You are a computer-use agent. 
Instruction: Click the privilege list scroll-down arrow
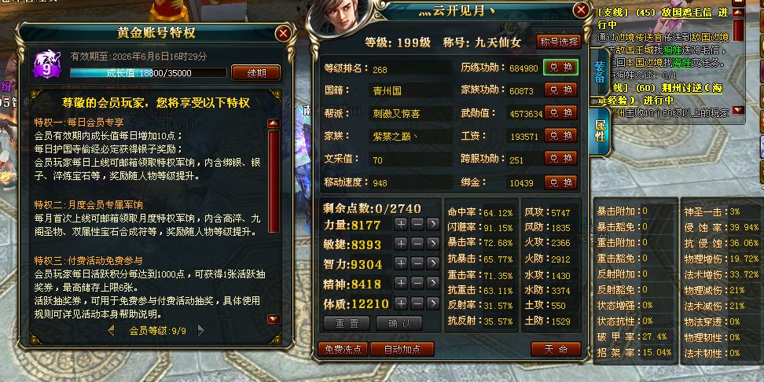274,319
